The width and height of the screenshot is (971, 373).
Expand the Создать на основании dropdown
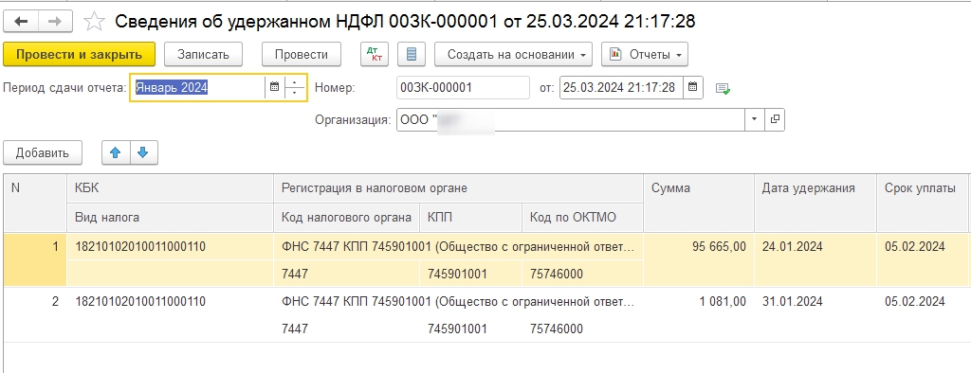[513, 54]
